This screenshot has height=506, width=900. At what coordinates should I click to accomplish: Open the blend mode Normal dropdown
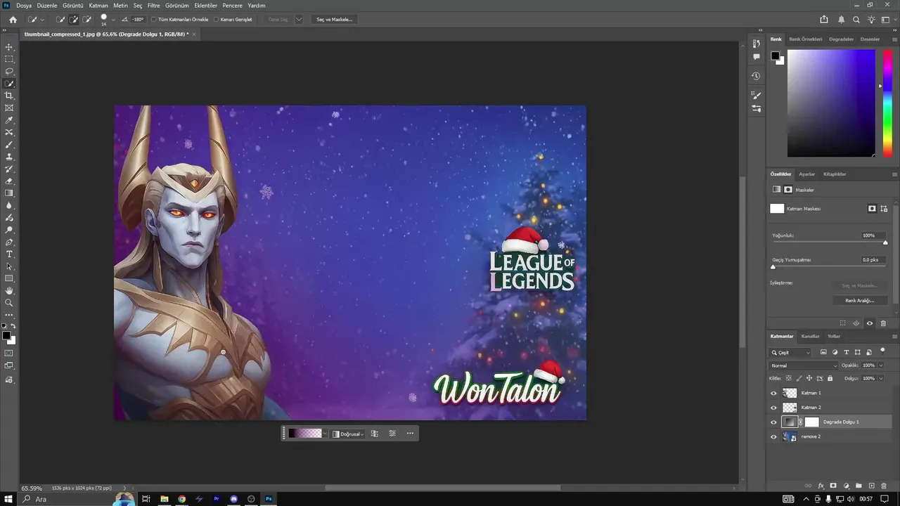[x=804, y=365]
